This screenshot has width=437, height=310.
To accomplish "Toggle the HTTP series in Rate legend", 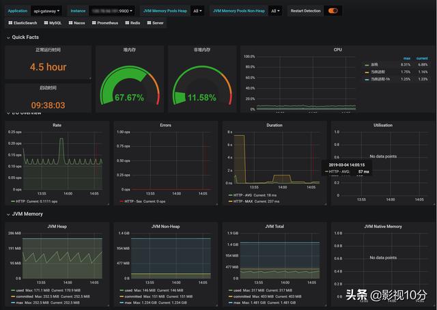I will pyautogui.click(x=20, y=201).
